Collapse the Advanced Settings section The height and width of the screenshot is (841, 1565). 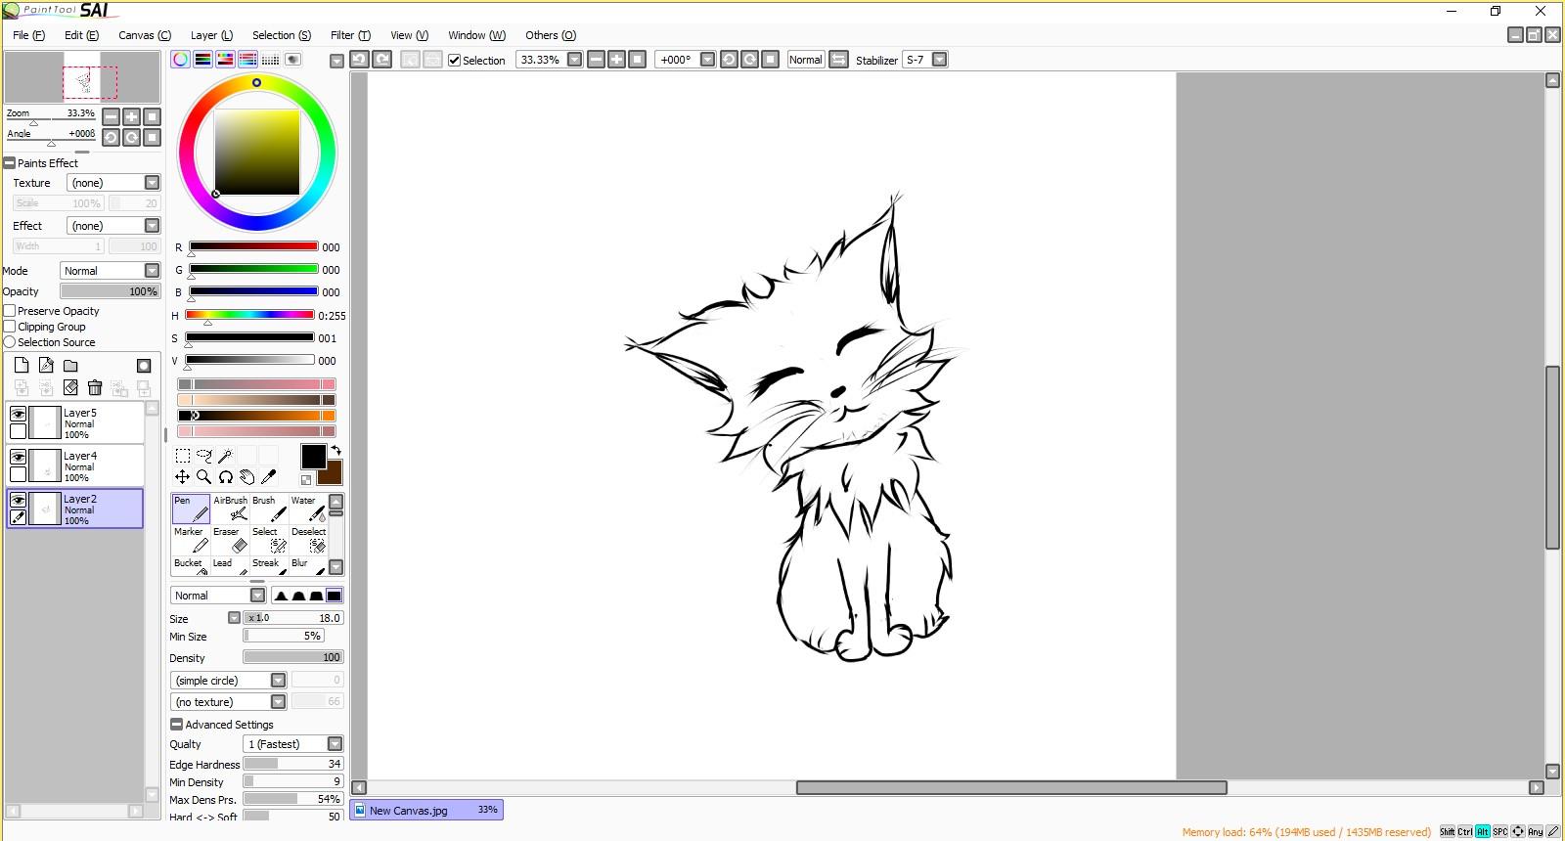[176, 725]
